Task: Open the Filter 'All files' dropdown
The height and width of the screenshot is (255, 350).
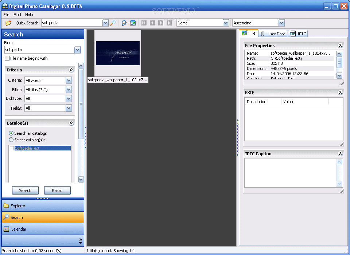Action: [x=69, y=90]
